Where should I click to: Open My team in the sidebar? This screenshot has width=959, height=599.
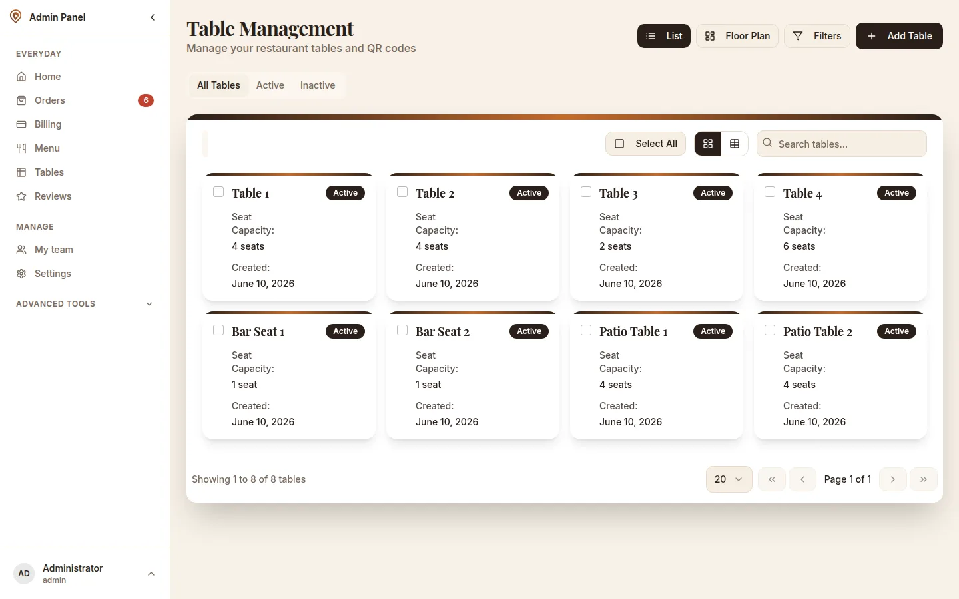click(85, 250)
